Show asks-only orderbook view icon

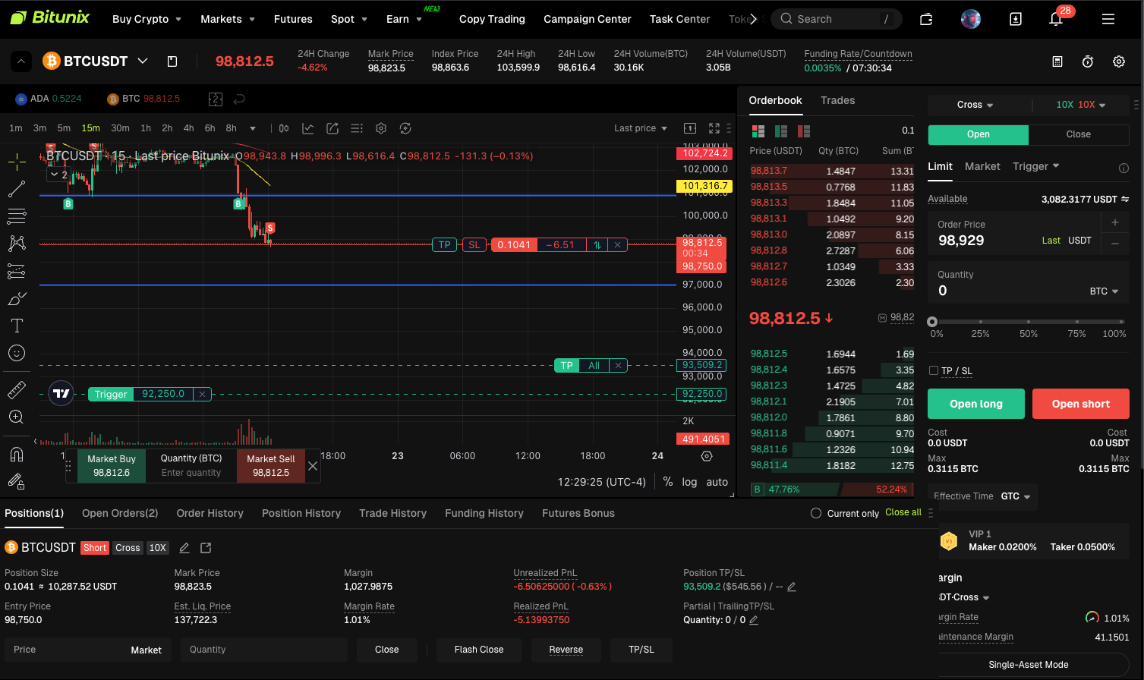click(x=804, y=131)
